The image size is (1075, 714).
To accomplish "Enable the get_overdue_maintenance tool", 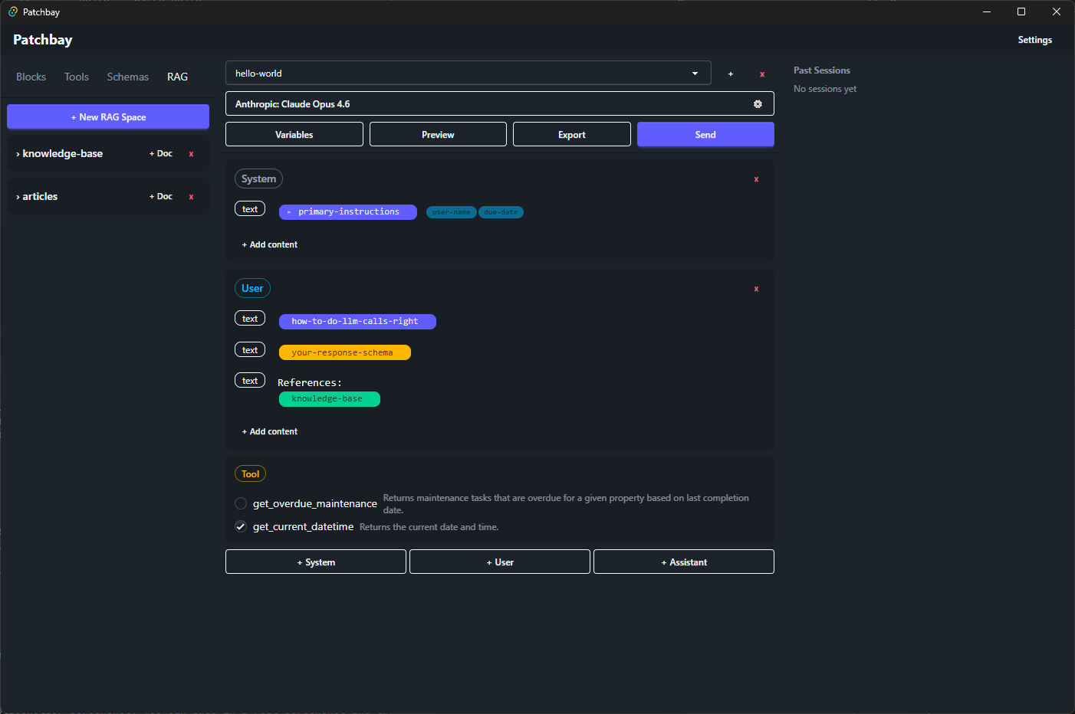I will click(241, 503).
